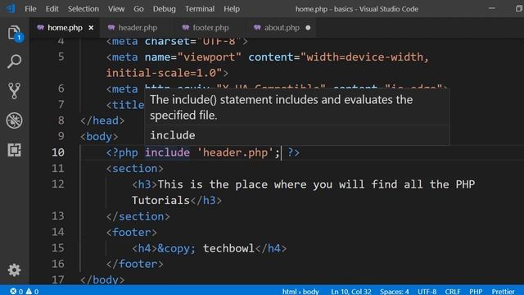The image size is (524, 295).
Task: Open the Extensions view icon
Action: coord(15,150)
